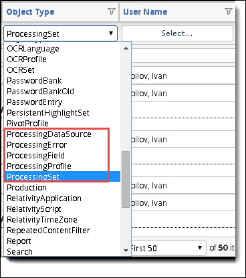Screen dimensions: 246x278
Task: Click the list scrollbar down arrow
Action: (126, 251)
